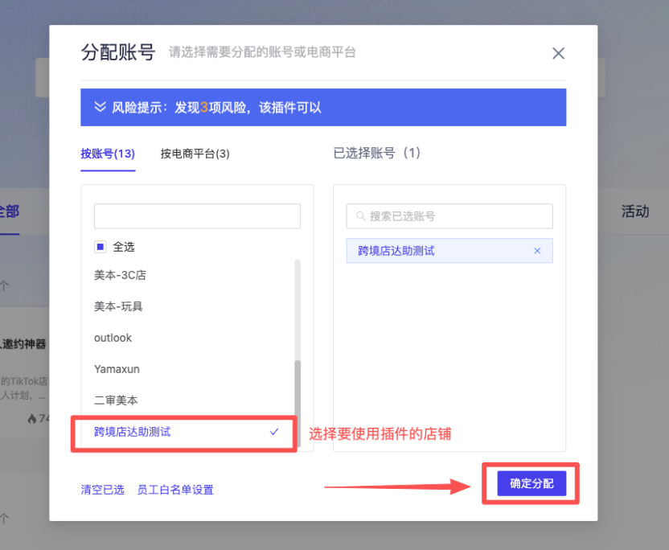This screenshot has width=669, height=550.
Task: Expand the 风险提示 double-chevron icon
Action: 101,107
